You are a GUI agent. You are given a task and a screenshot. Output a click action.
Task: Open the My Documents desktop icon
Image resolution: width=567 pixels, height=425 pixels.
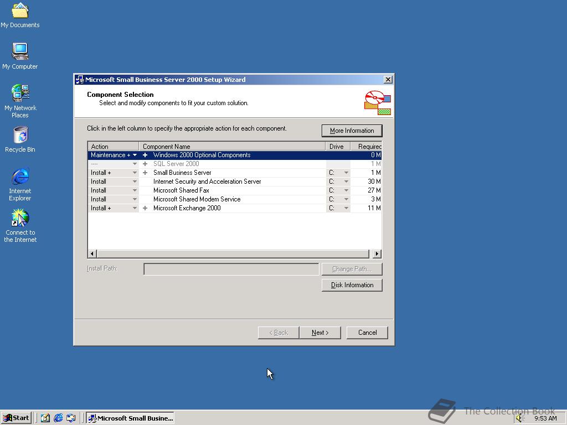point(20,15)
